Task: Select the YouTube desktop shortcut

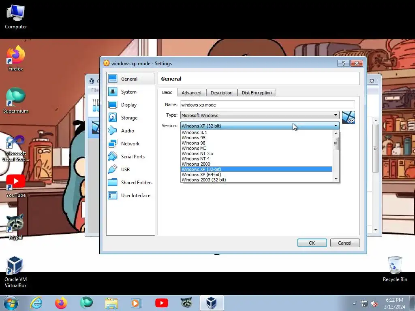Action: [x=16, y=186]
